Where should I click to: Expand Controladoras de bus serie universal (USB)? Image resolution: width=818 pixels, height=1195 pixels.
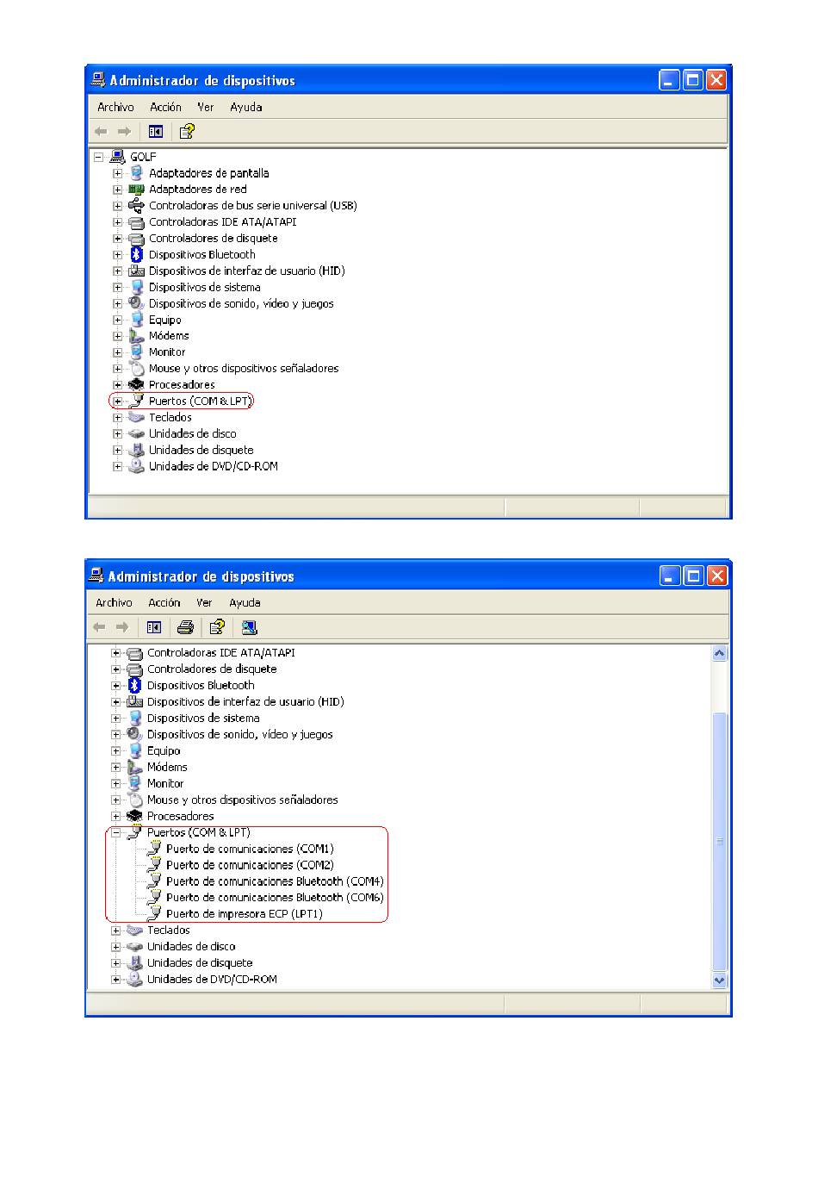pyautogui.click(x=118, y=206)
